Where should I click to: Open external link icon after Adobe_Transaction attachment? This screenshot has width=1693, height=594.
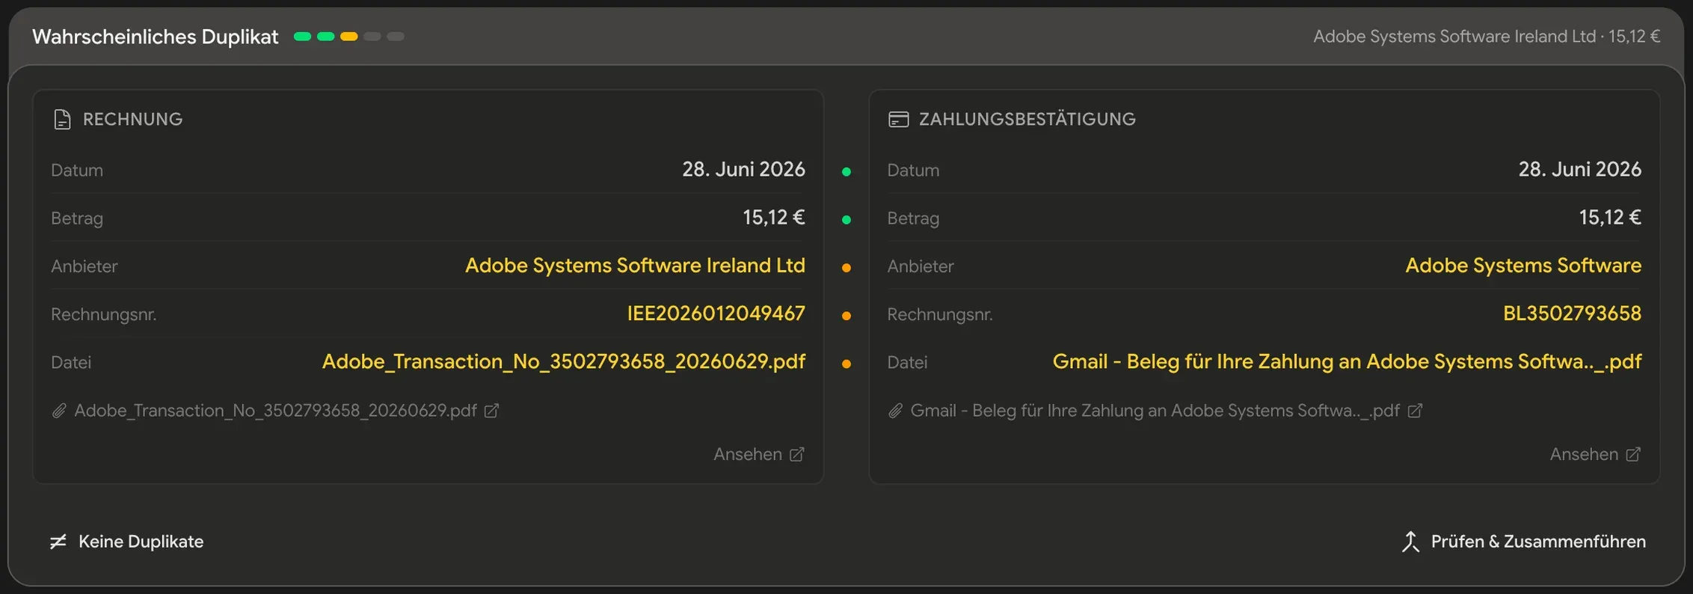coord(491,411)
